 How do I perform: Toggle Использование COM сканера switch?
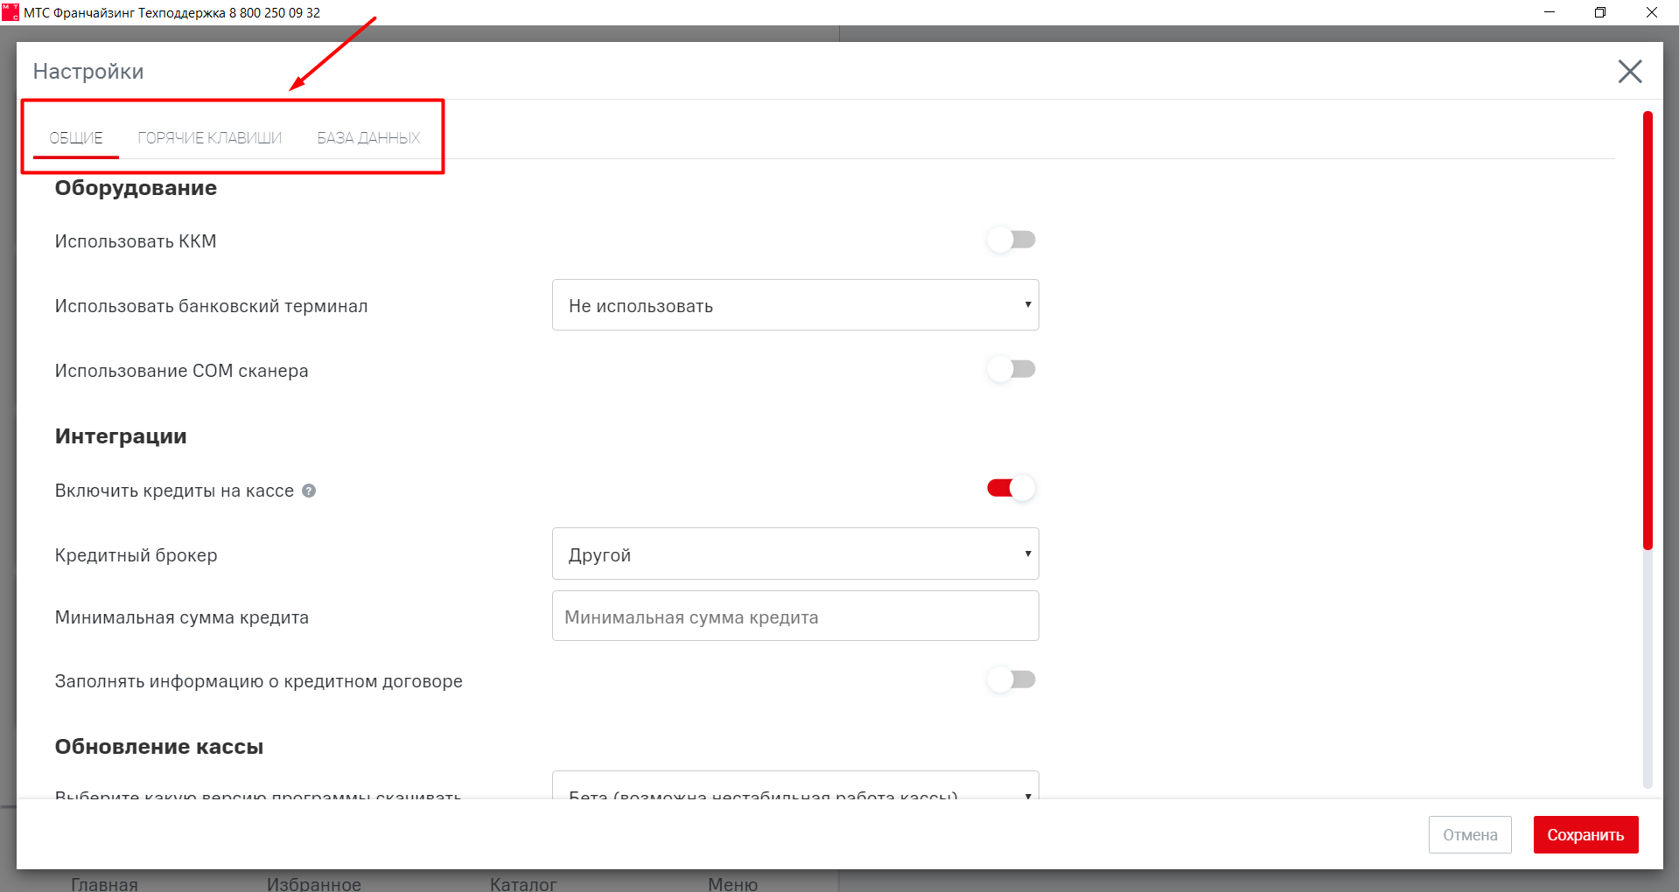coord(1011,369)
